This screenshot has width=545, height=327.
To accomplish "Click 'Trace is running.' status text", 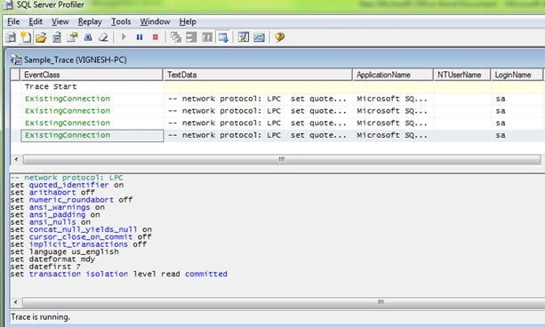I will coord(40,317).
